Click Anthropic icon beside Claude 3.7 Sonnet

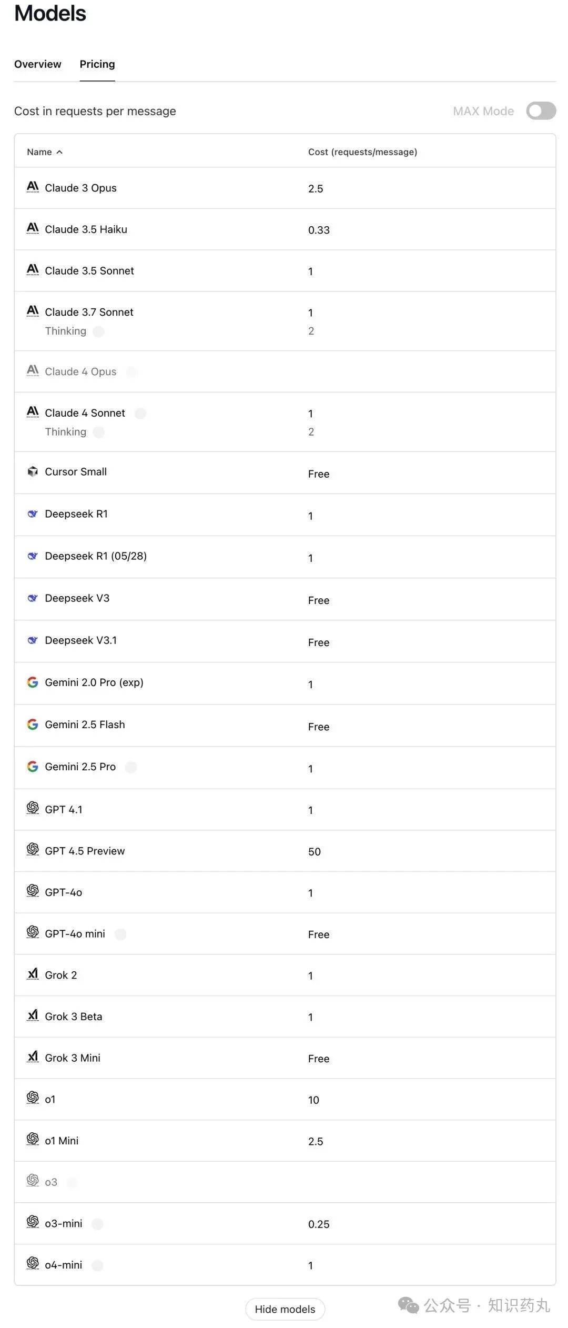point(33,311)
